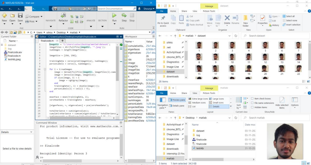This screenshot has height=165, width=311.
Task: Enable the Item check boxes option
Action: [252, 99]
